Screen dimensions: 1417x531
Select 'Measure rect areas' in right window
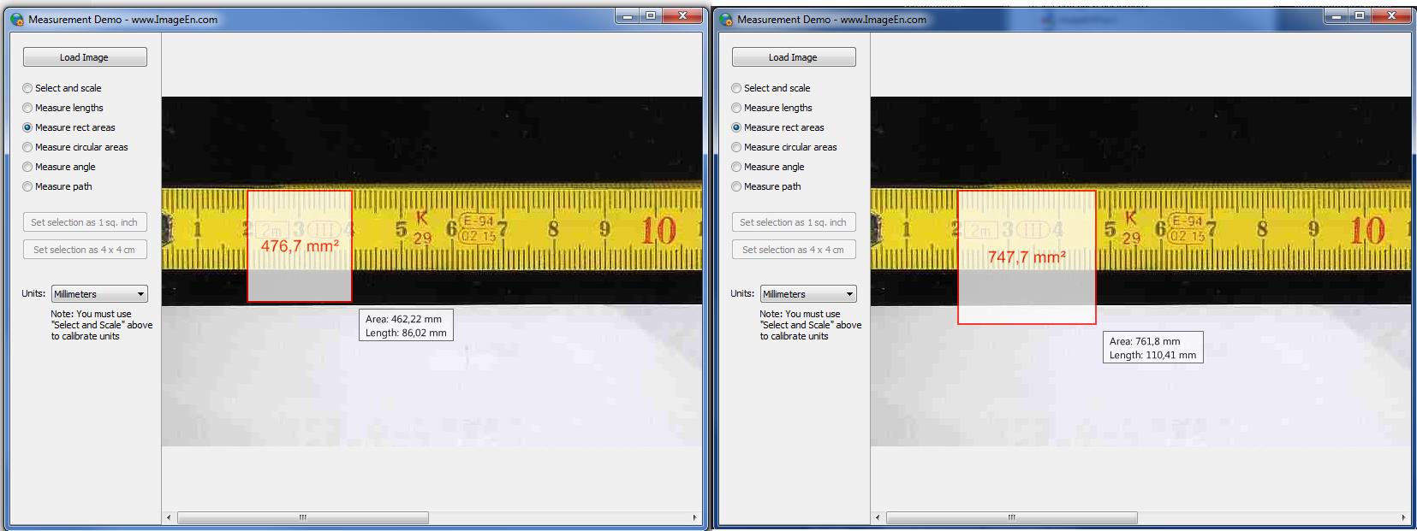pos(777,127)
